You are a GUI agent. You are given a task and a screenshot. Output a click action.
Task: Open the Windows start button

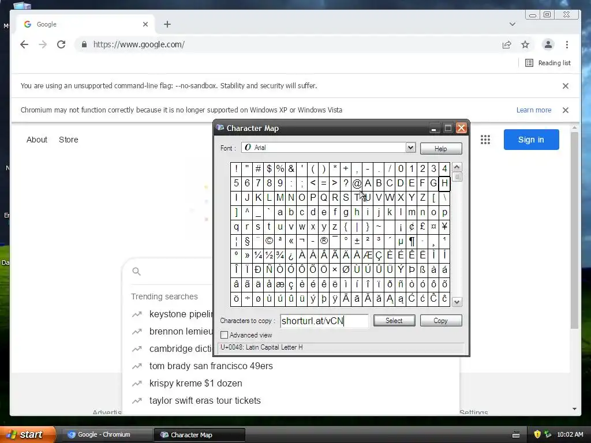coord(27,435)
